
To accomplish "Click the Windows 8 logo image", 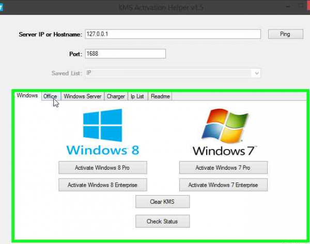I will click(103, 132).
